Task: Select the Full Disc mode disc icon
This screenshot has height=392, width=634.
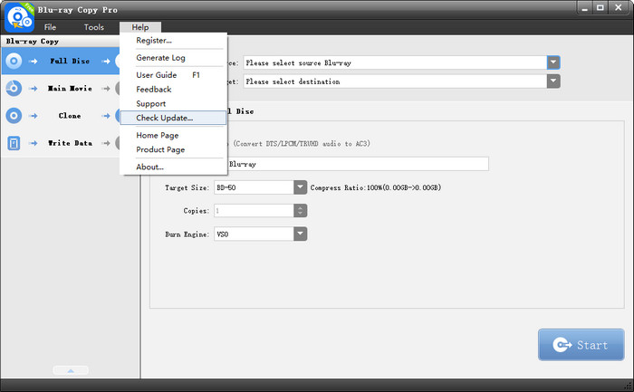Action: [14, 62]
